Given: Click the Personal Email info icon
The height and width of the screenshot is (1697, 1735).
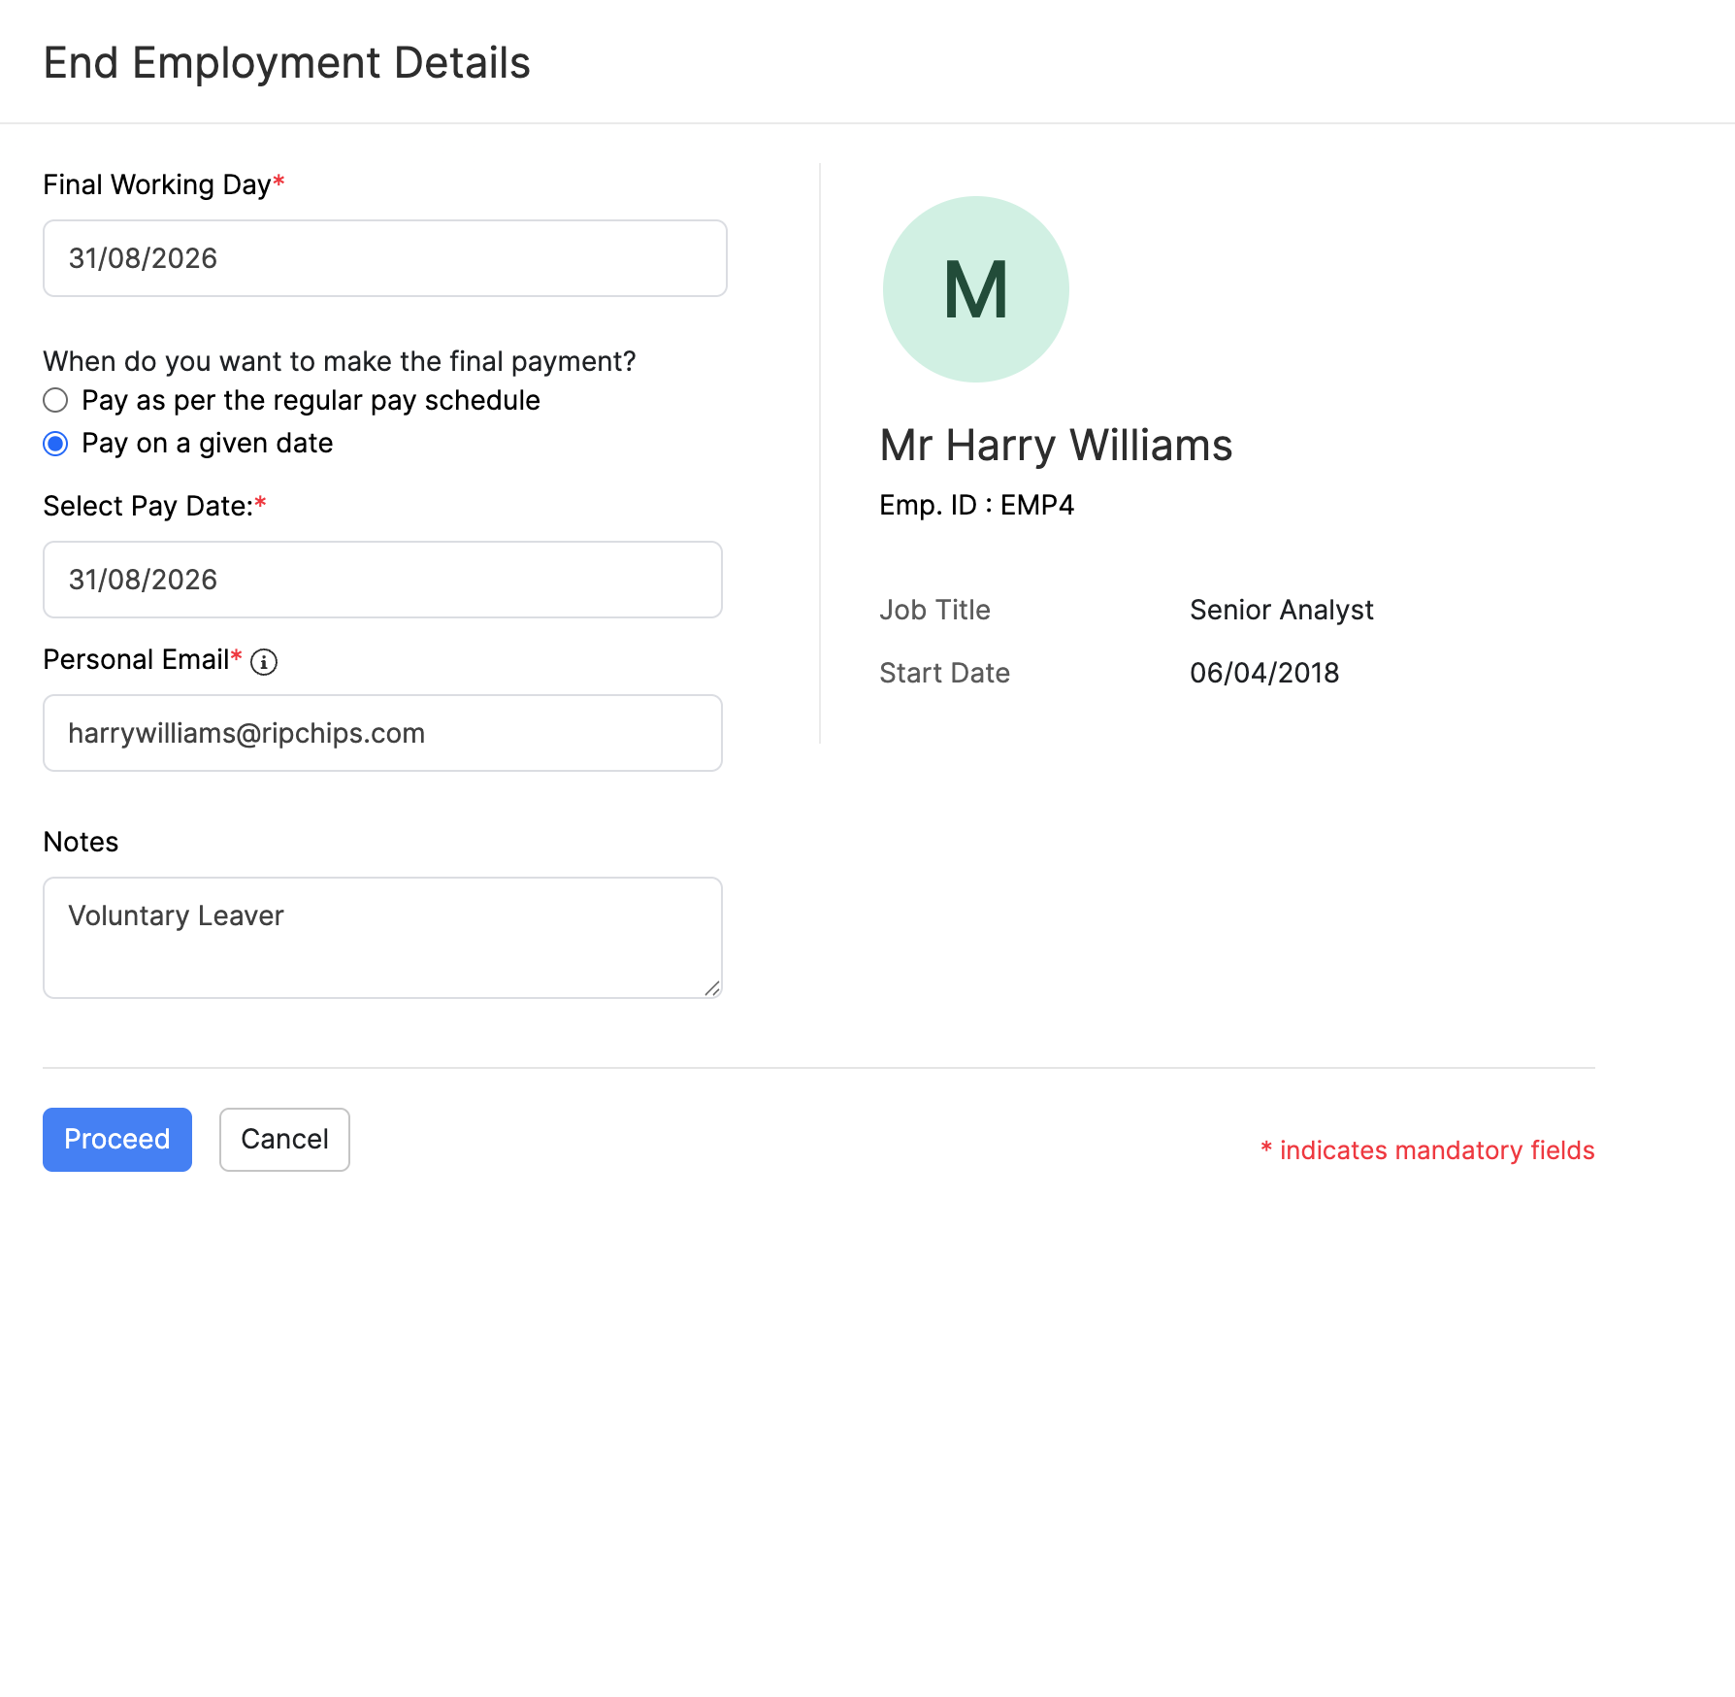Looking at the screenshot, I should [x=264, y=662].
